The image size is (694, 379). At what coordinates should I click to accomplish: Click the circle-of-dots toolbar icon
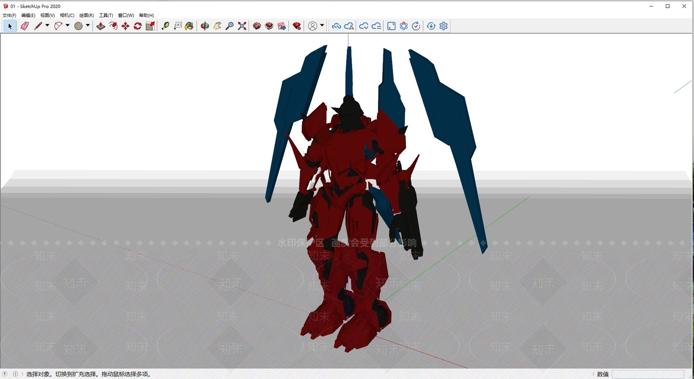pyautogui.click(x=404, y=26)
